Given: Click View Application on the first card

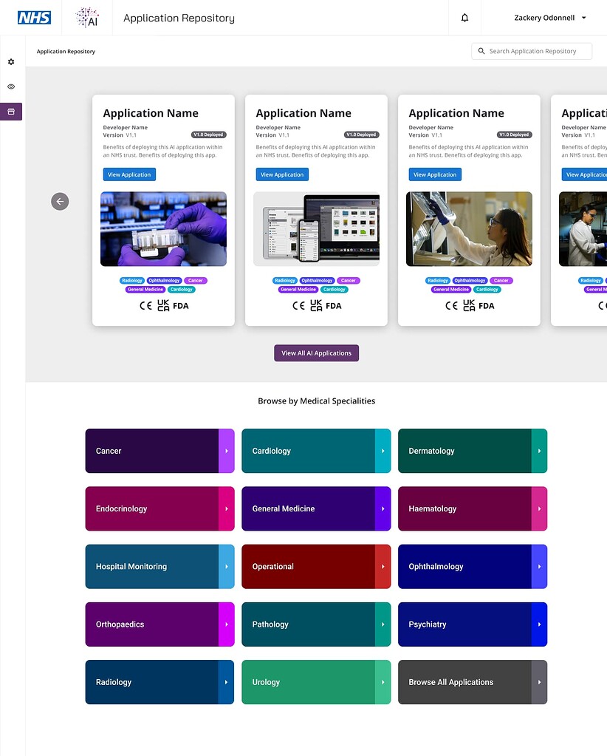Looking at the screenshot, I should 129,174.
